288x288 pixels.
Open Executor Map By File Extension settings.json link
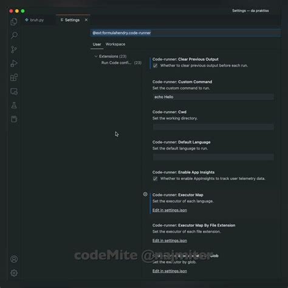tap(170, 241)
